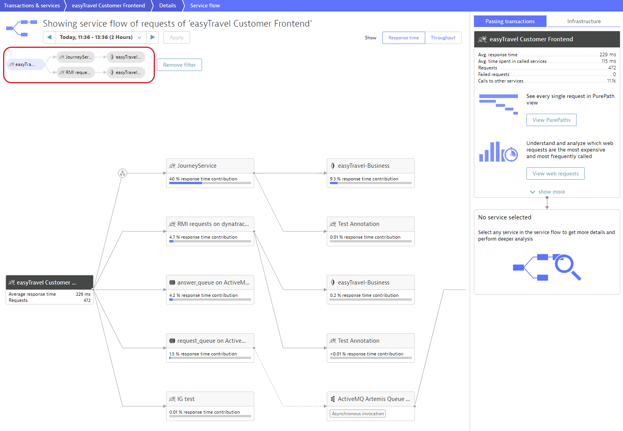The image size is (623, 431).
Task: Click No service selected heading
Action: click(504, 217)
